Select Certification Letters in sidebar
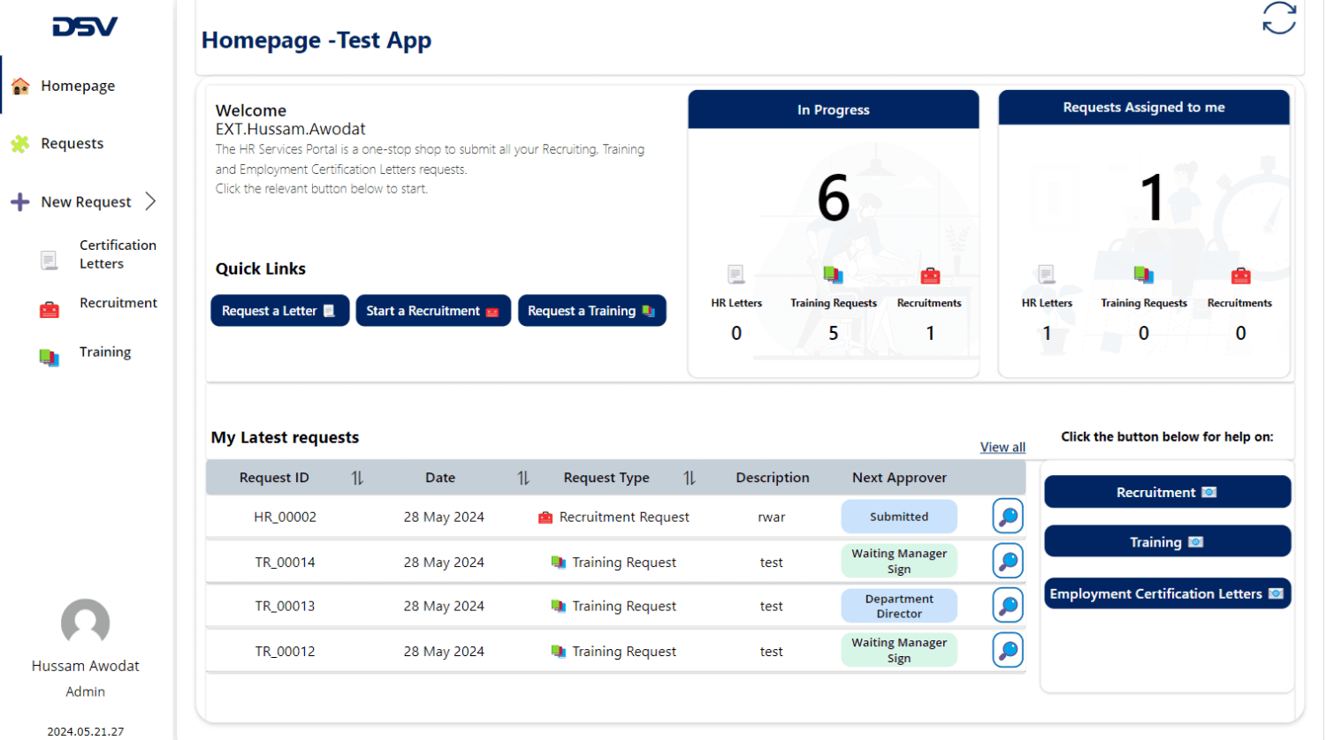 [118, 254]
